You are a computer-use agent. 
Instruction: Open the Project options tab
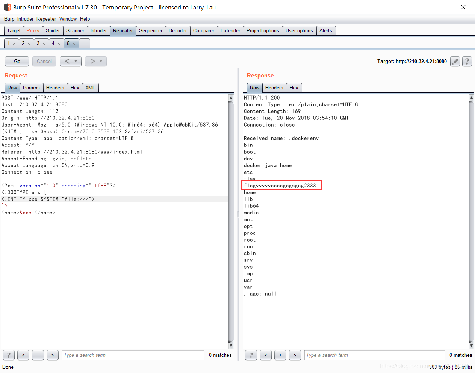(263, 31)
